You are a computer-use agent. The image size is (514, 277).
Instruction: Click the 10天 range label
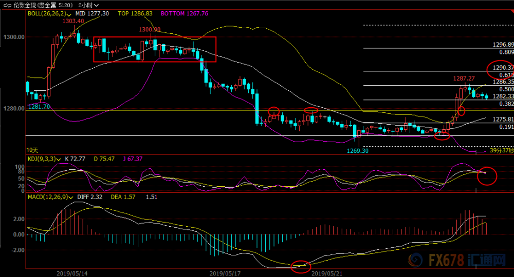pyautogui.click(x=32, y=150)
